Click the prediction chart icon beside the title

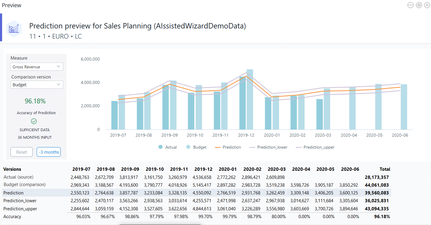click(x=14, y=27)
